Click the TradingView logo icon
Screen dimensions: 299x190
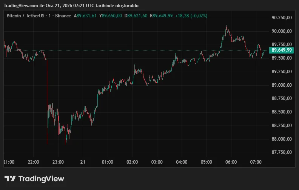click(10, 179)
